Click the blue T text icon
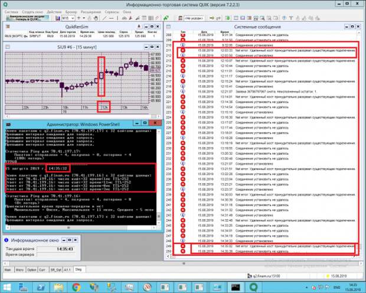Viewport: 366px width, 293px height. 291,18
